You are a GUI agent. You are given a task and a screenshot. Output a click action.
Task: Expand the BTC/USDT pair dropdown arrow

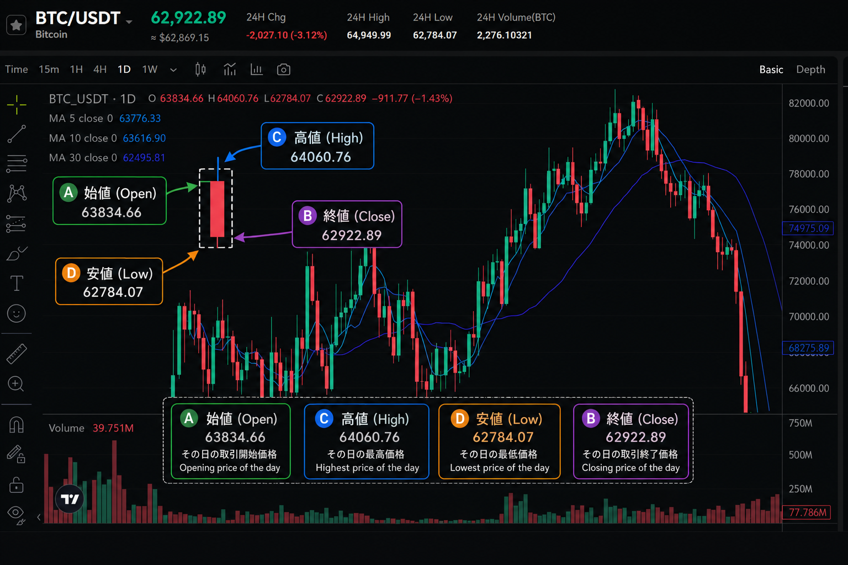tap(129, 22)
